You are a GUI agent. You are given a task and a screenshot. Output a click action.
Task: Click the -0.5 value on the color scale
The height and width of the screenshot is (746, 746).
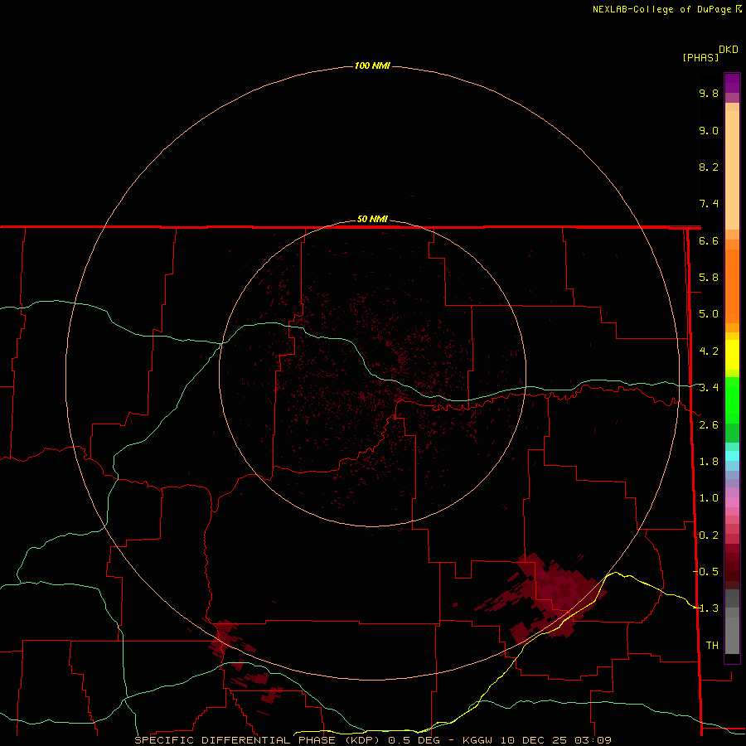click(705, 572)
